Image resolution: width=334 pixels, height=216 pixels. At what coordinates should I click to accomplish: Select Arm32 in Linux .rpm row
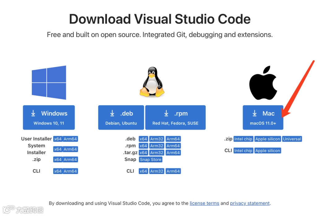(157, 146)
